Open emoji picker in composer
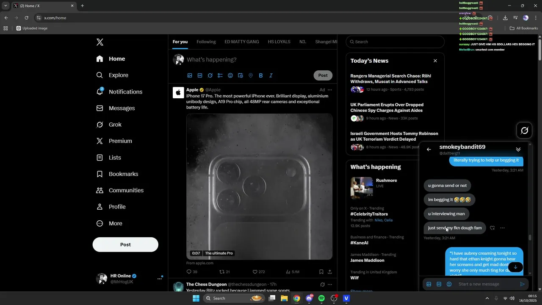542x305 pixels. coord(230,75)
